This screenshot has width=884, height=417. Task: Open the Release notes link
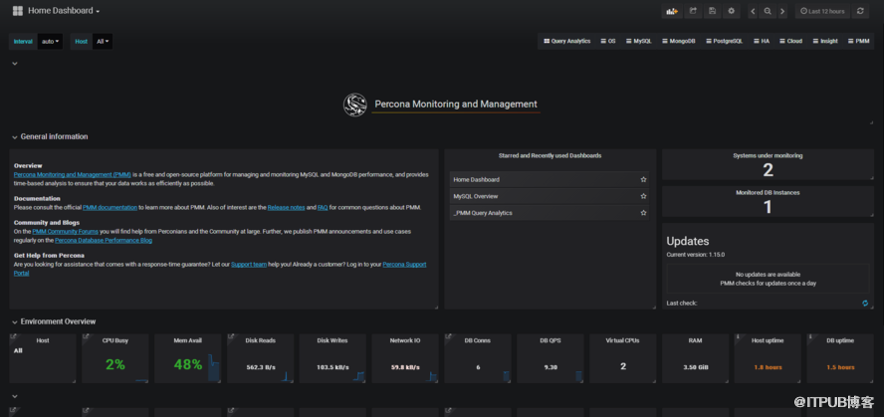286,207
